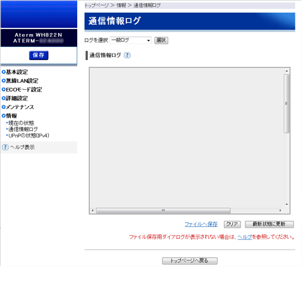Open 通信情報ログ sidebar link
Screen dimensions: 303x292
point(23,129)
